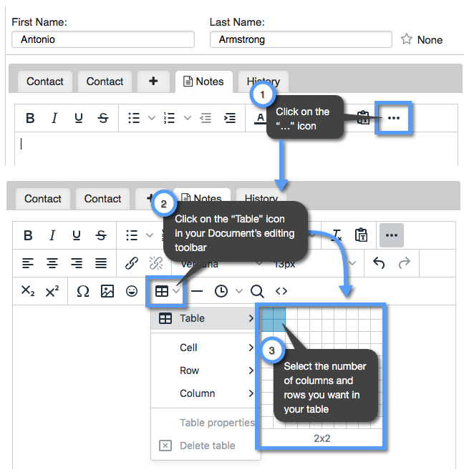Insert a horizontal line
Viewport: 464px width, 472px height.
197,291
